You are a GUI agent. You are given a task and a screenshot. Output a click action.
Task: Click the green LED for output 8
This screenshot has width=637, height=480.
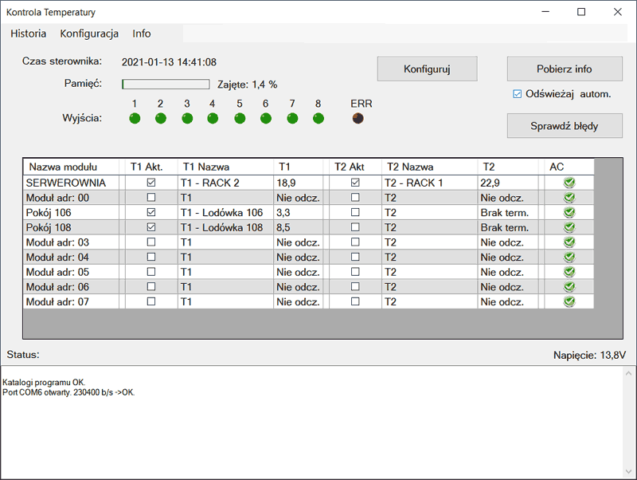(x=318, y=119)
